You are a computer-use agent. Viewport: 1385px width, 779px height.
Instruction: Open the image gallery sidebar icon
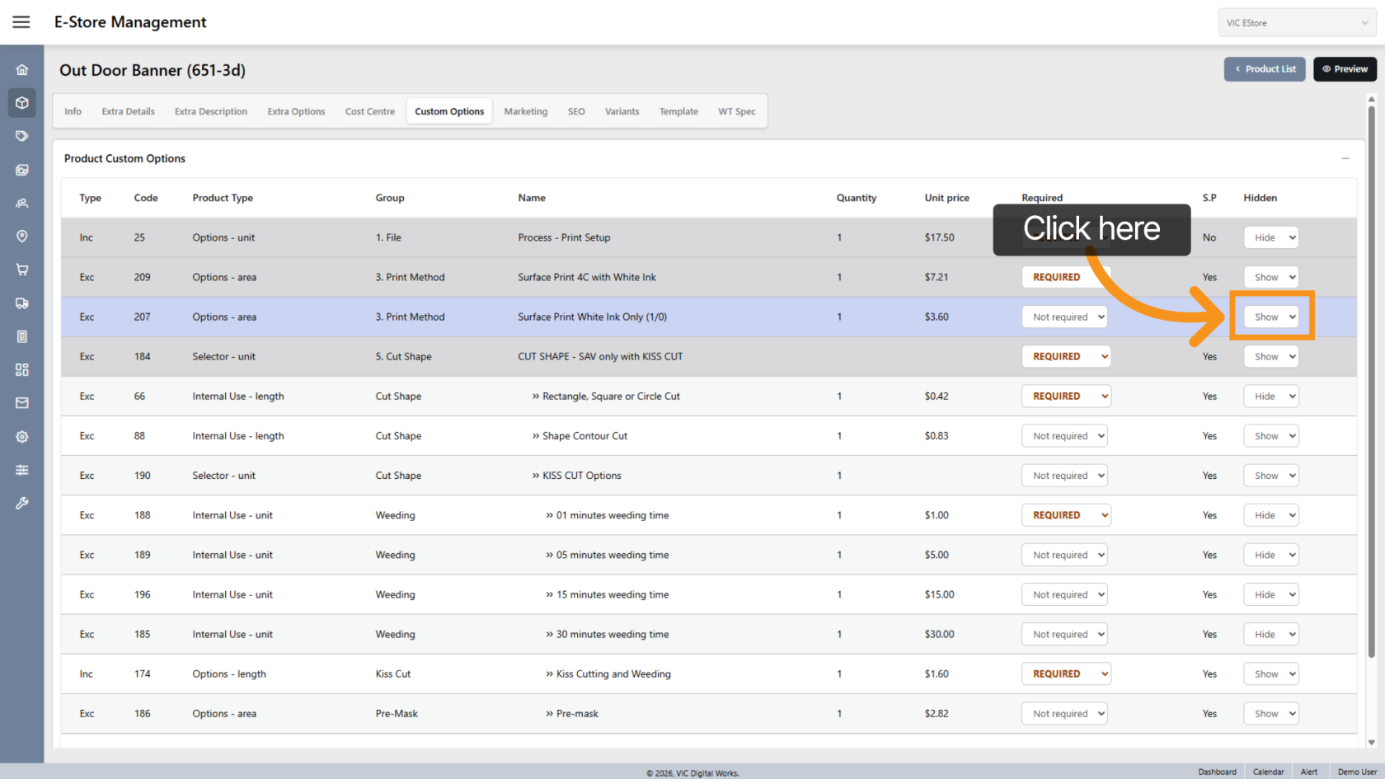click(x=22, y=170)
